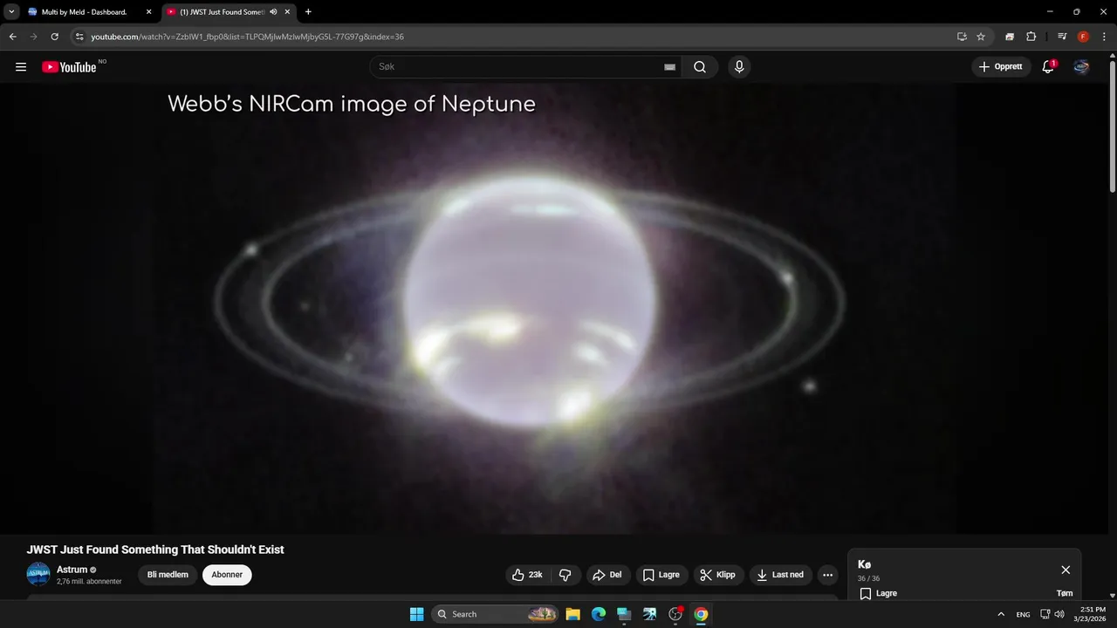The image size is (1117, 628).
Task: Open the account avatar menu
Action: click(1081, 67)
